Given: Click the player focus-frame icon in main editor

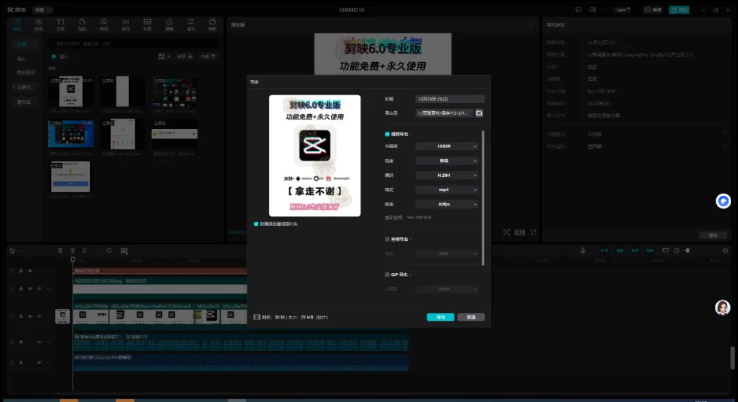Looking at the screenshot, I should [506, 232].
